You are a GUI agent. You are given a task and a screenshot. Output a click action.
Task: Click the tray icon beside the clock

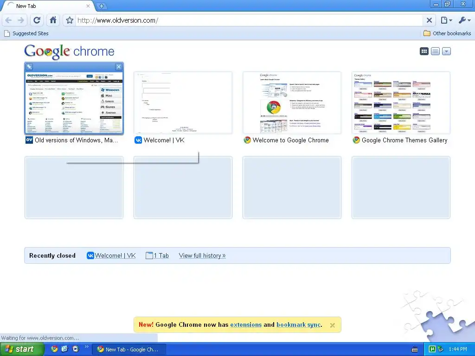pyautogui.click(x=441, y=349)
